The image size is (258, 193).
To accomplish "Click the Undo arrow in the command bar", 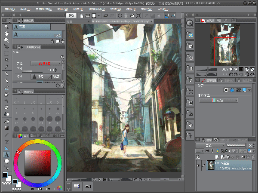I will (x=105, y=16).
